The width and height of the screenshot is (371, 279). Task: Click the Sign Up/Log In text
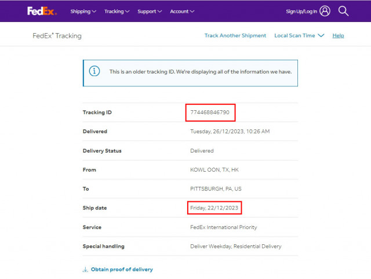301,12
